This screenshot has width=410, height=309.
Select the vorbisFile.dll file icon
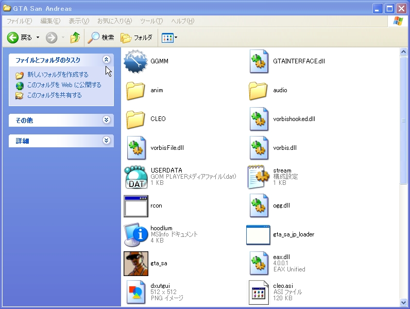[136, 148]
